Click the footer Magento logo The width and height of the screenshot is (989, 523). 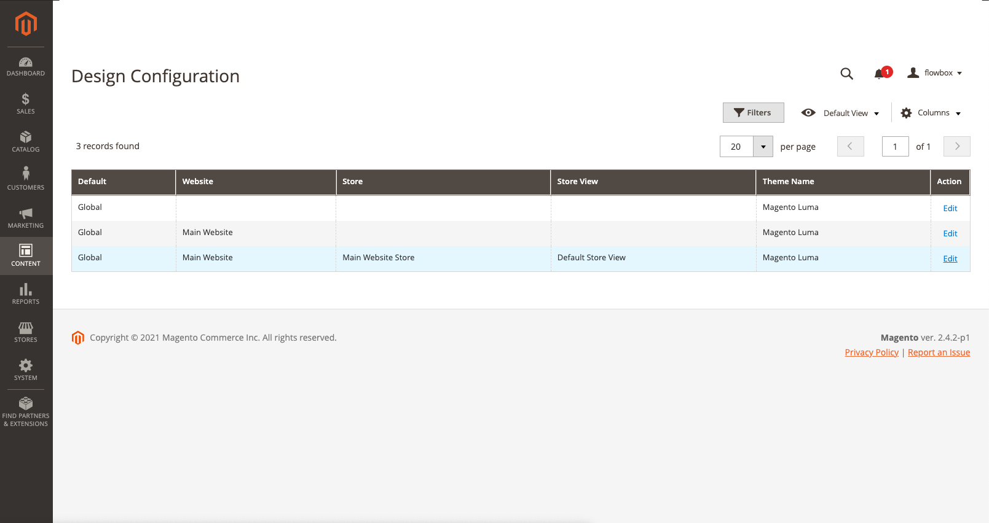[x=78, y=338]
